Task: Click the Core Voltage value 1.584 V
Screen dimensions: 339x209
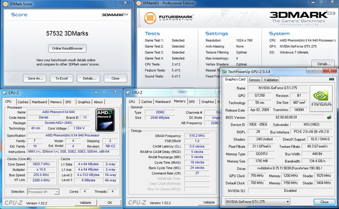Action: click(79, 128)
